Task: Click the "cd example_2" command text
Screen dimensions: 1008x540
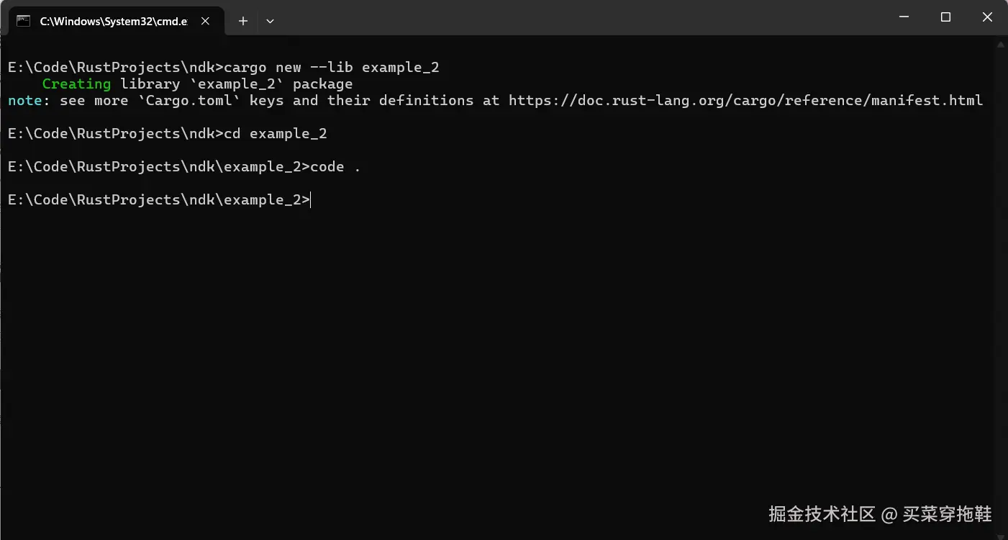Action: 276,134
